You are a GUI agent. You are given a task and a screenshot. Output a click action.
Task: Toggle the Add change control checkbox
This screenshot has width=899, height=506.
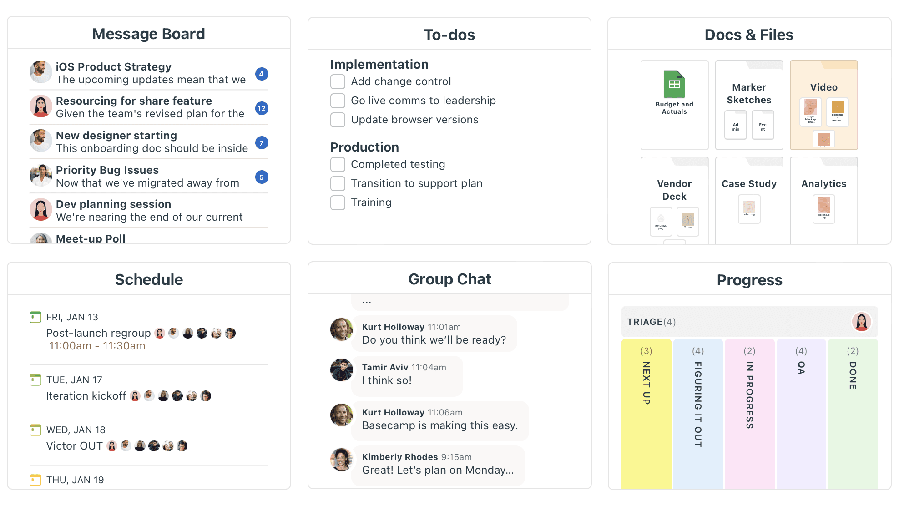(338, 81)
